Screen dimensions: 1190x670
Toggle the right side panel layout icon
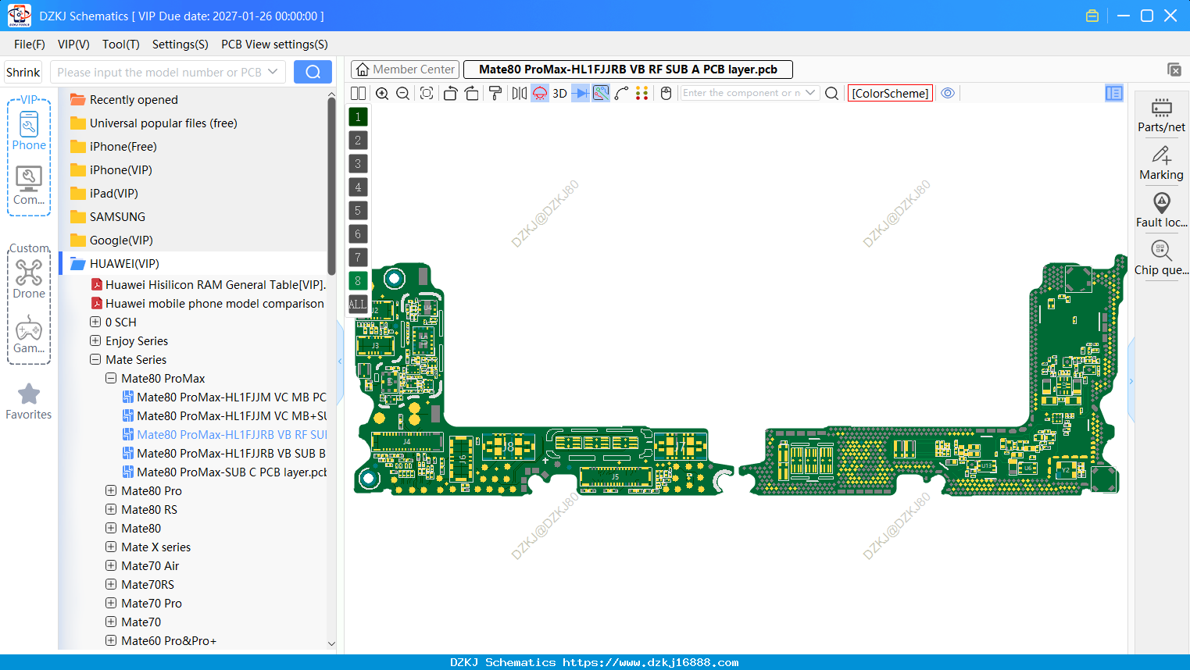pyautogui.click(x=1114, y=93)
